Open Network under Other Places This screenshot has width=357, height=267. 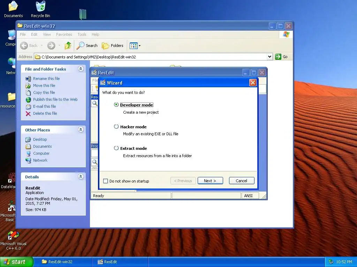pos(40,160)
